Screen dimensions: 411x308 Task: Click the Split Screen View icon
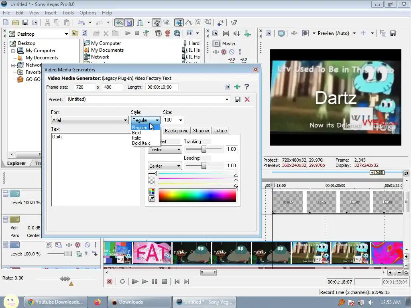pos(305,33)
